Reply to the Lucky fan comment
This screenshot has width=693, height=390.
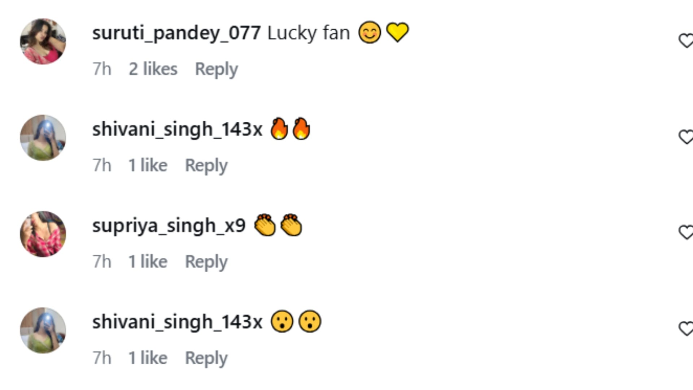pos(216,69)
